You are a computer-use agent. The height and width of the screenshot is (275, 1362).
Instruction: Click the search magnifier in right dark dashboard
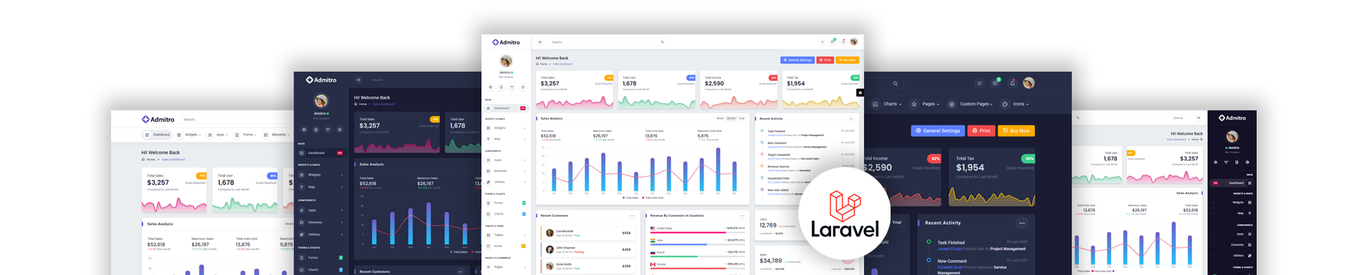[x=896, y=84]
